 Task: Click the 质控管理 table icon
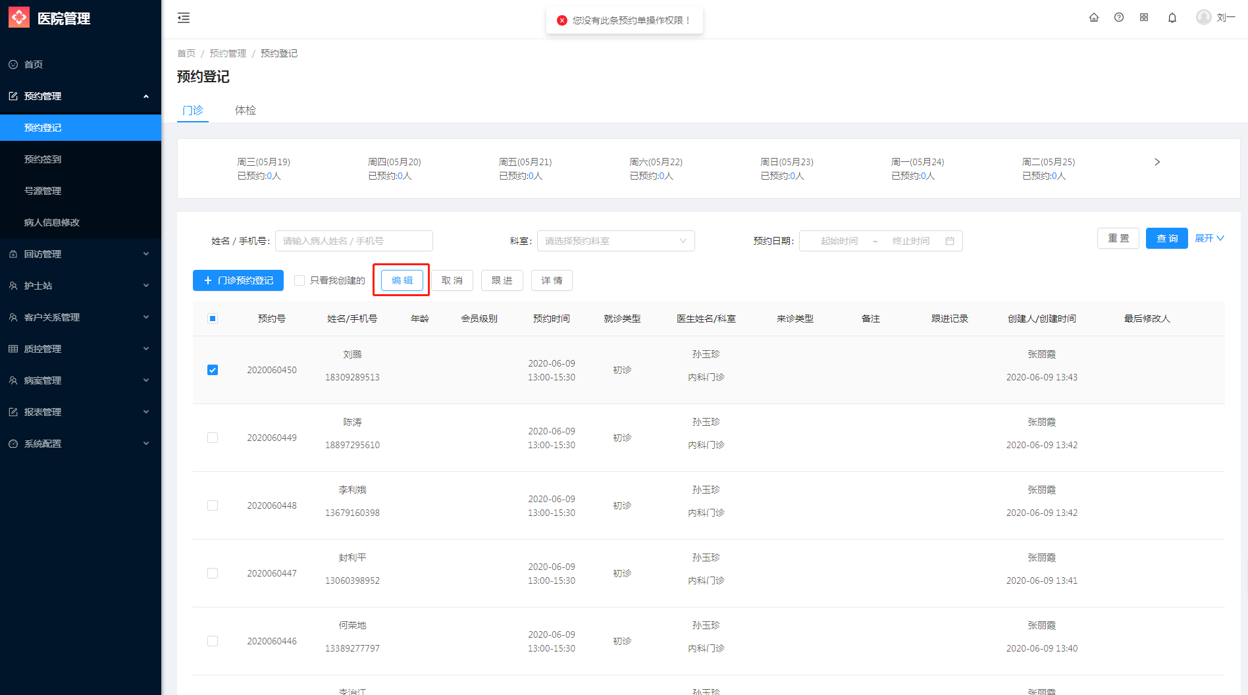pos(13,349)
